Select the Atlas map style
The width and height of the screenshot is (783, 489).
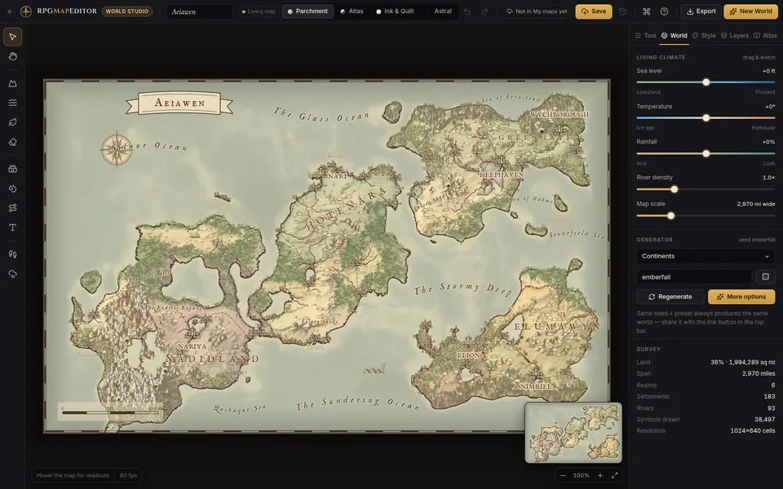pyautogui.click(x=352, y=11)
